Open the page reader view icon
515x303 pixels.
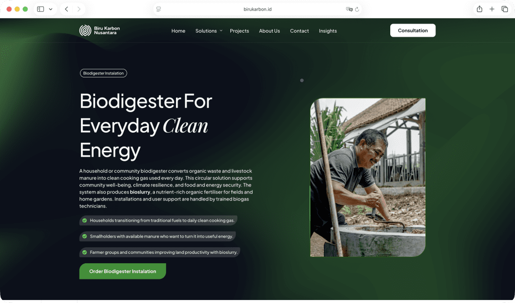[158, 9]
